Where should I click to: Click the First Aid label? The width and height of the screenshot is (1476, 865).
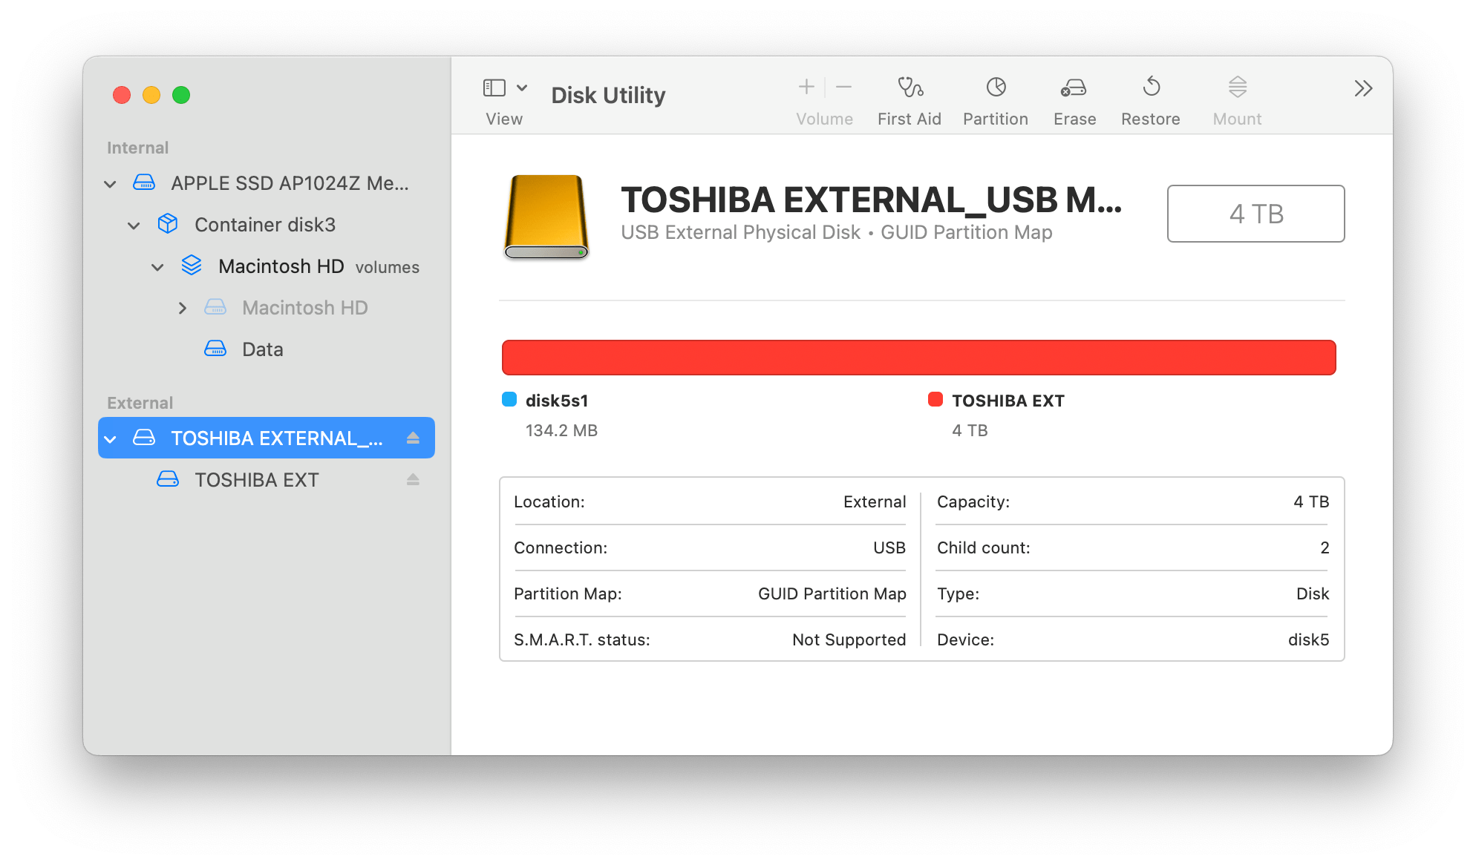pyautogui.click(x=910, y=119)
